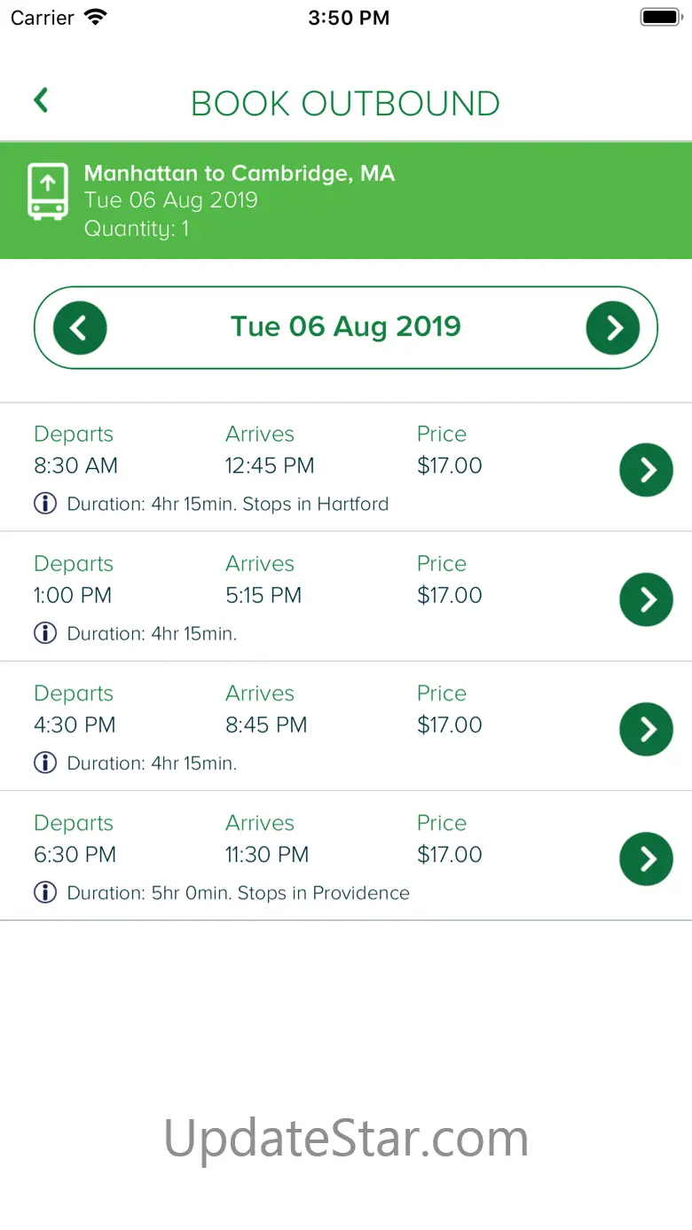Select the 8:30 AM departure arrow
692x1230 pixels.
[646, 469]
